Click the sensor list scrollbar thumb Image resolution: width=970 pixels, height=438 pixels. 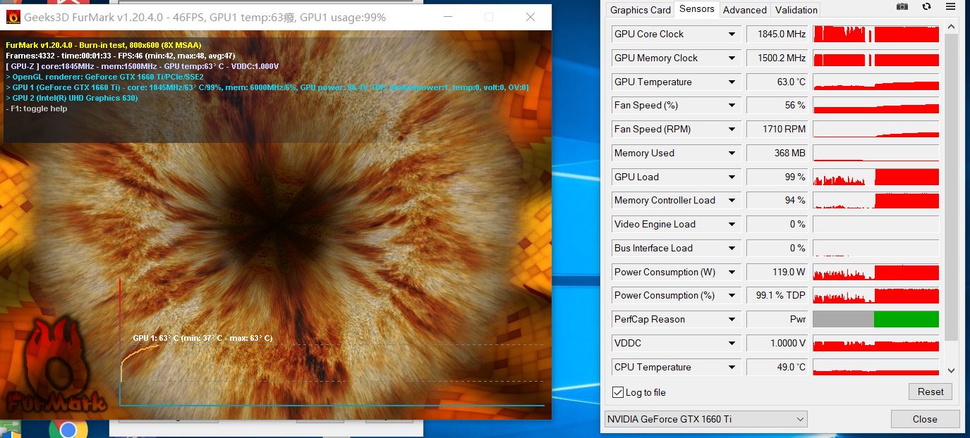951,187
